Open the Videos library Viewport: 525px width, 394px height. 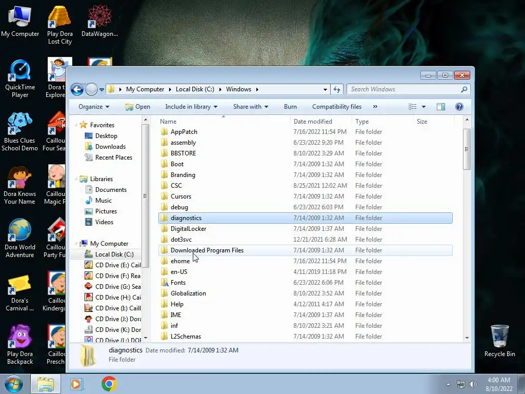click(104, 222)
